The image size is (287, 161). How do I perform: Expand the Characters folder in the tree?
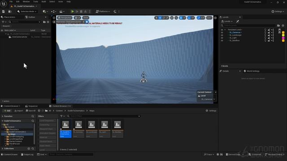(x=5, y=129)
